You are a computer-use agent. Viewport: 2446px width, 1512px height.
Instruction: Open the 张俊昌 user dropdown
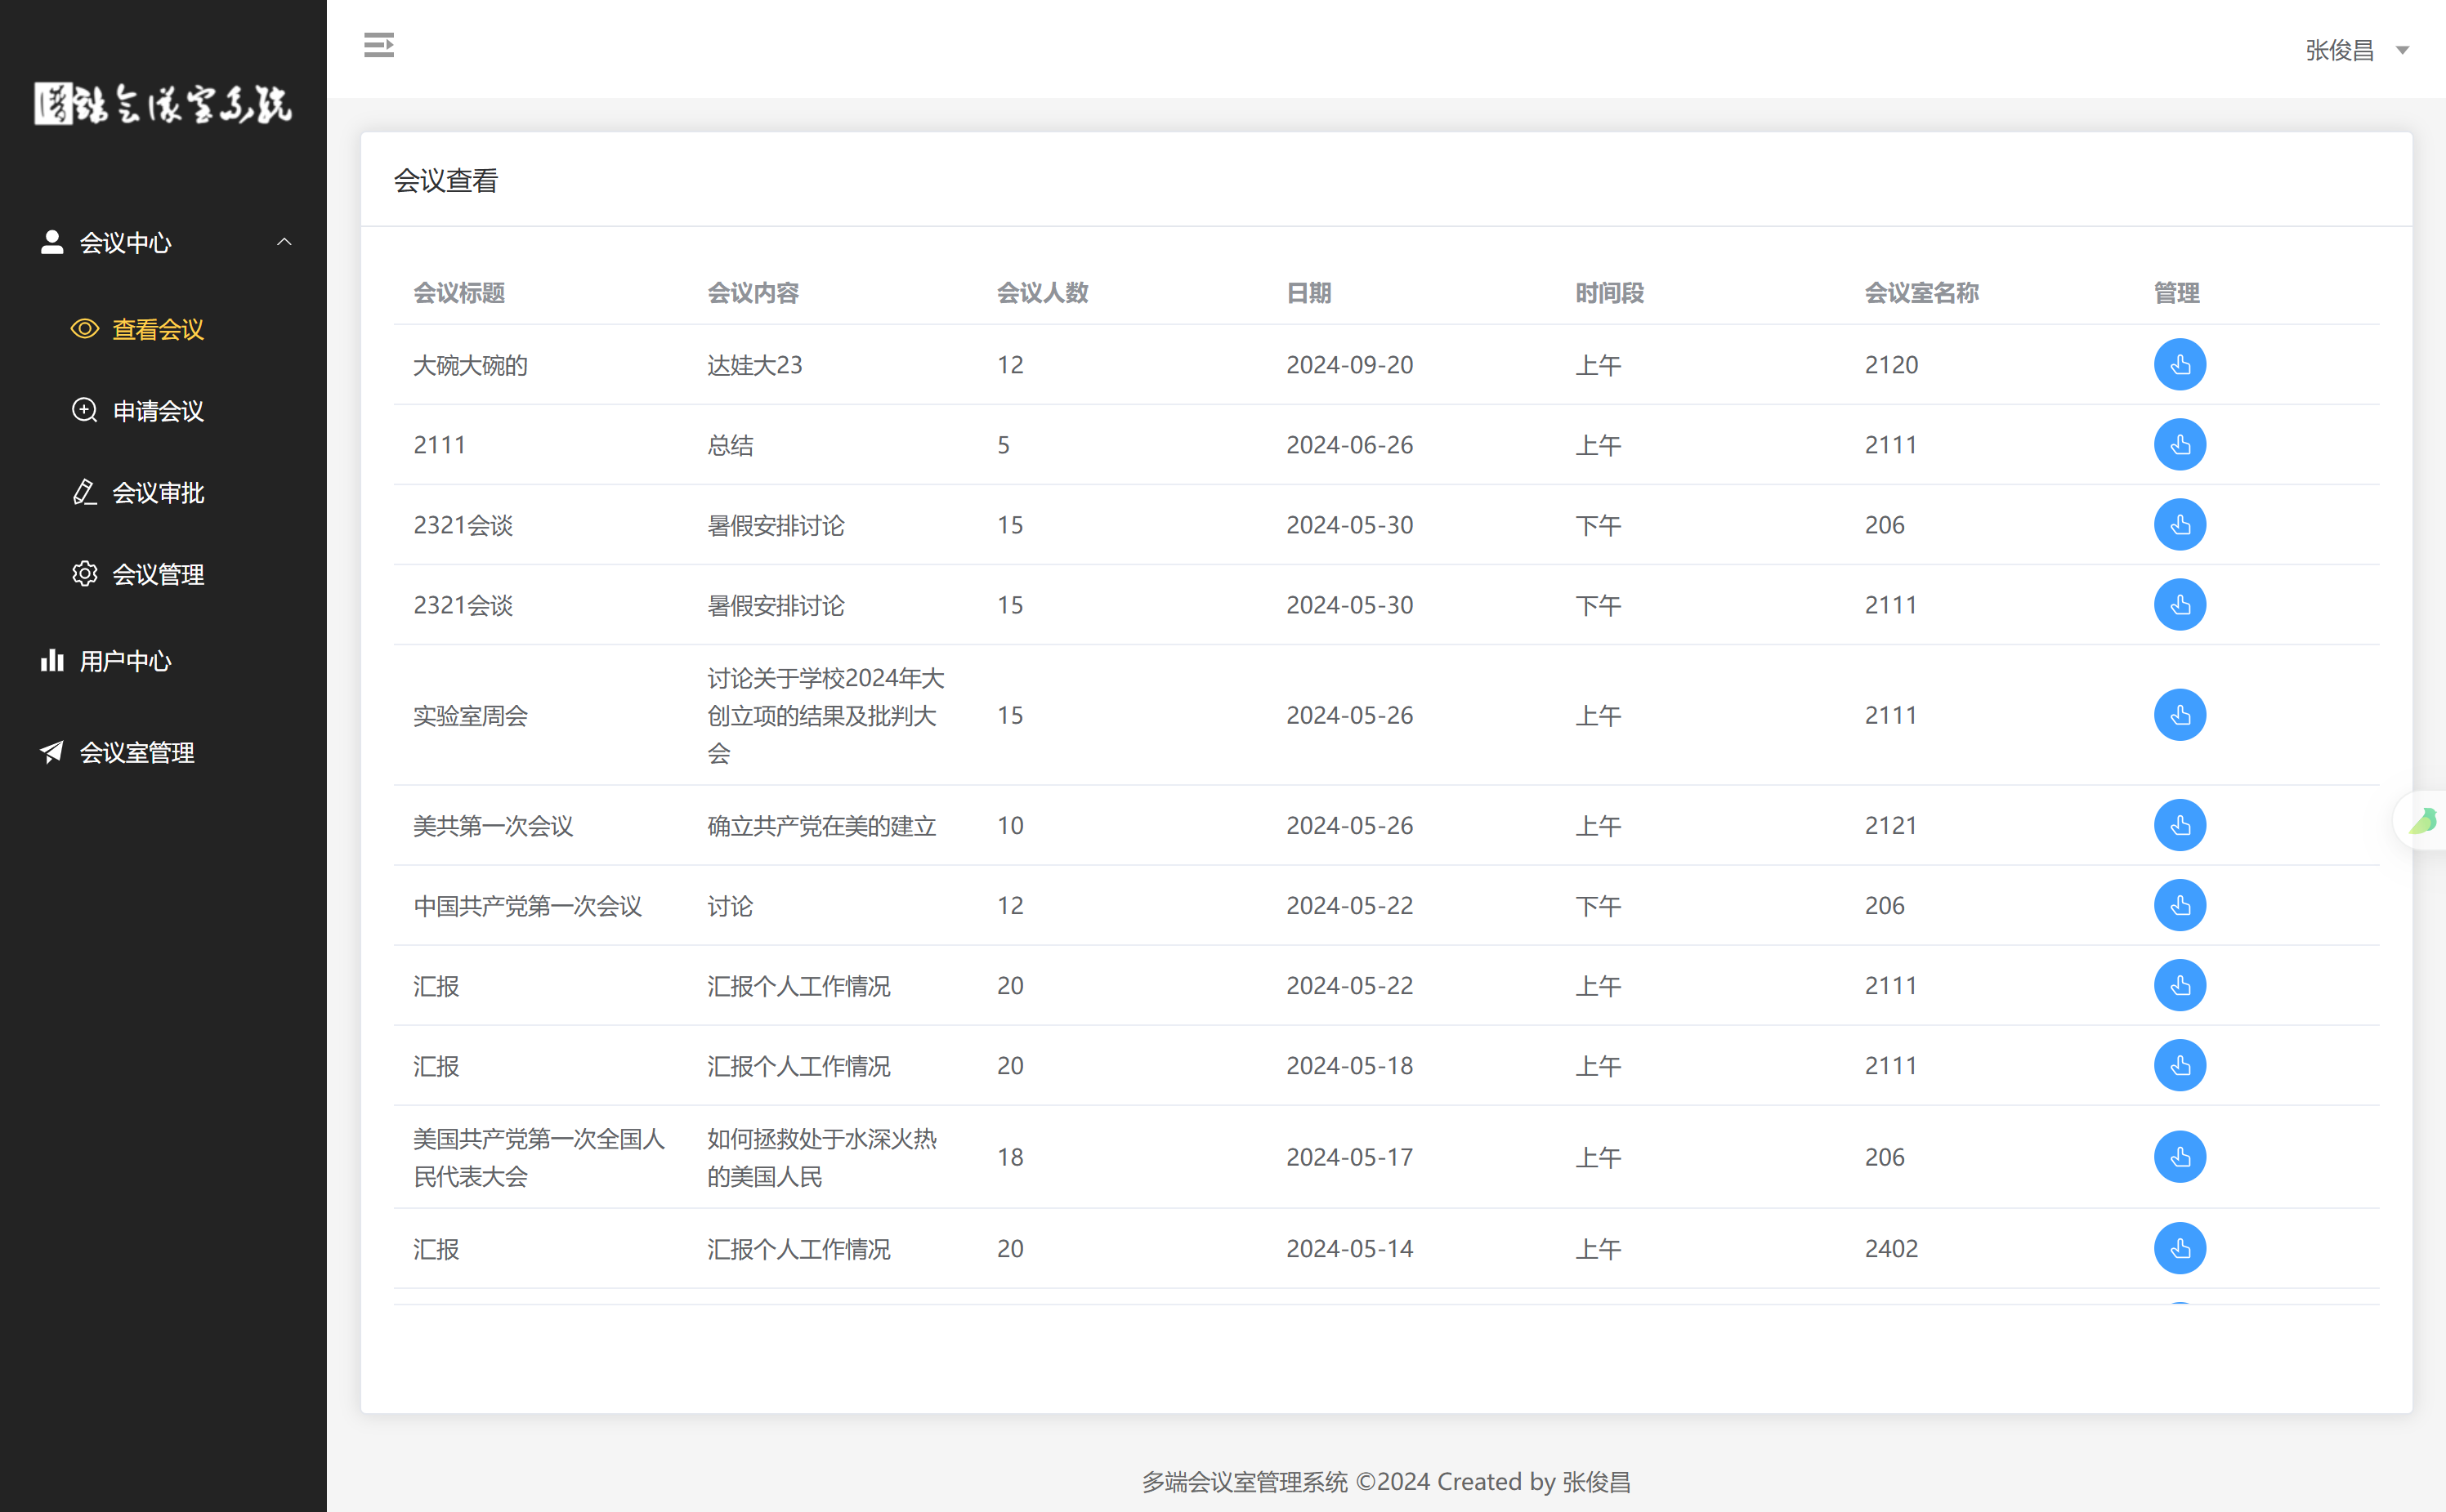tap(2356, 50)
